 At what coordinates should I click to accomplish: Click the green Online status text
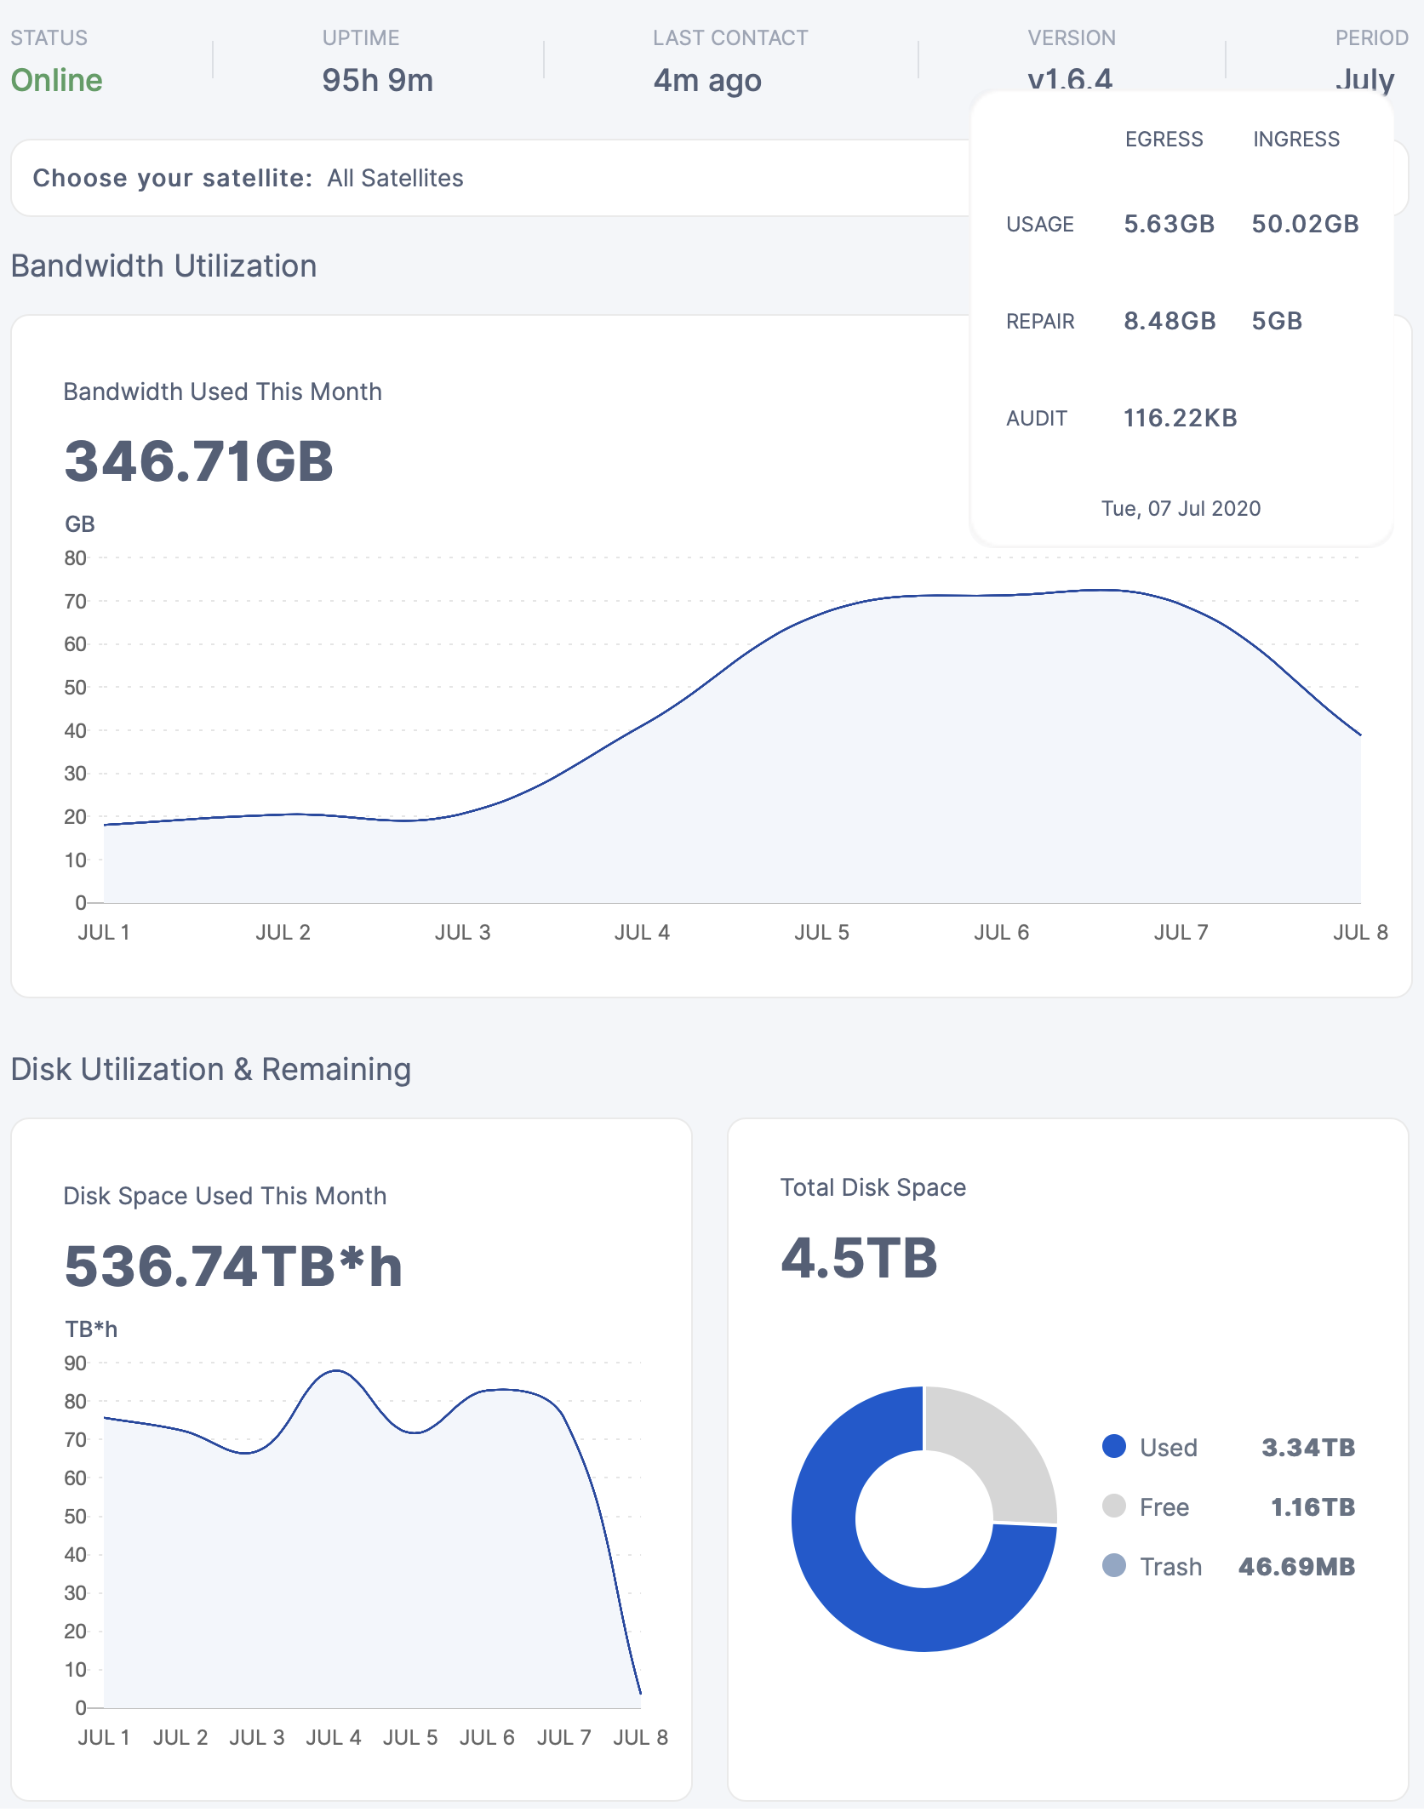click(x=56, y=80)
